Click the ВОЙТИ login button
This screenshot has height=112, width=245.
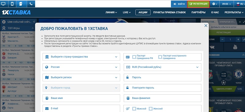coord(179,4)
